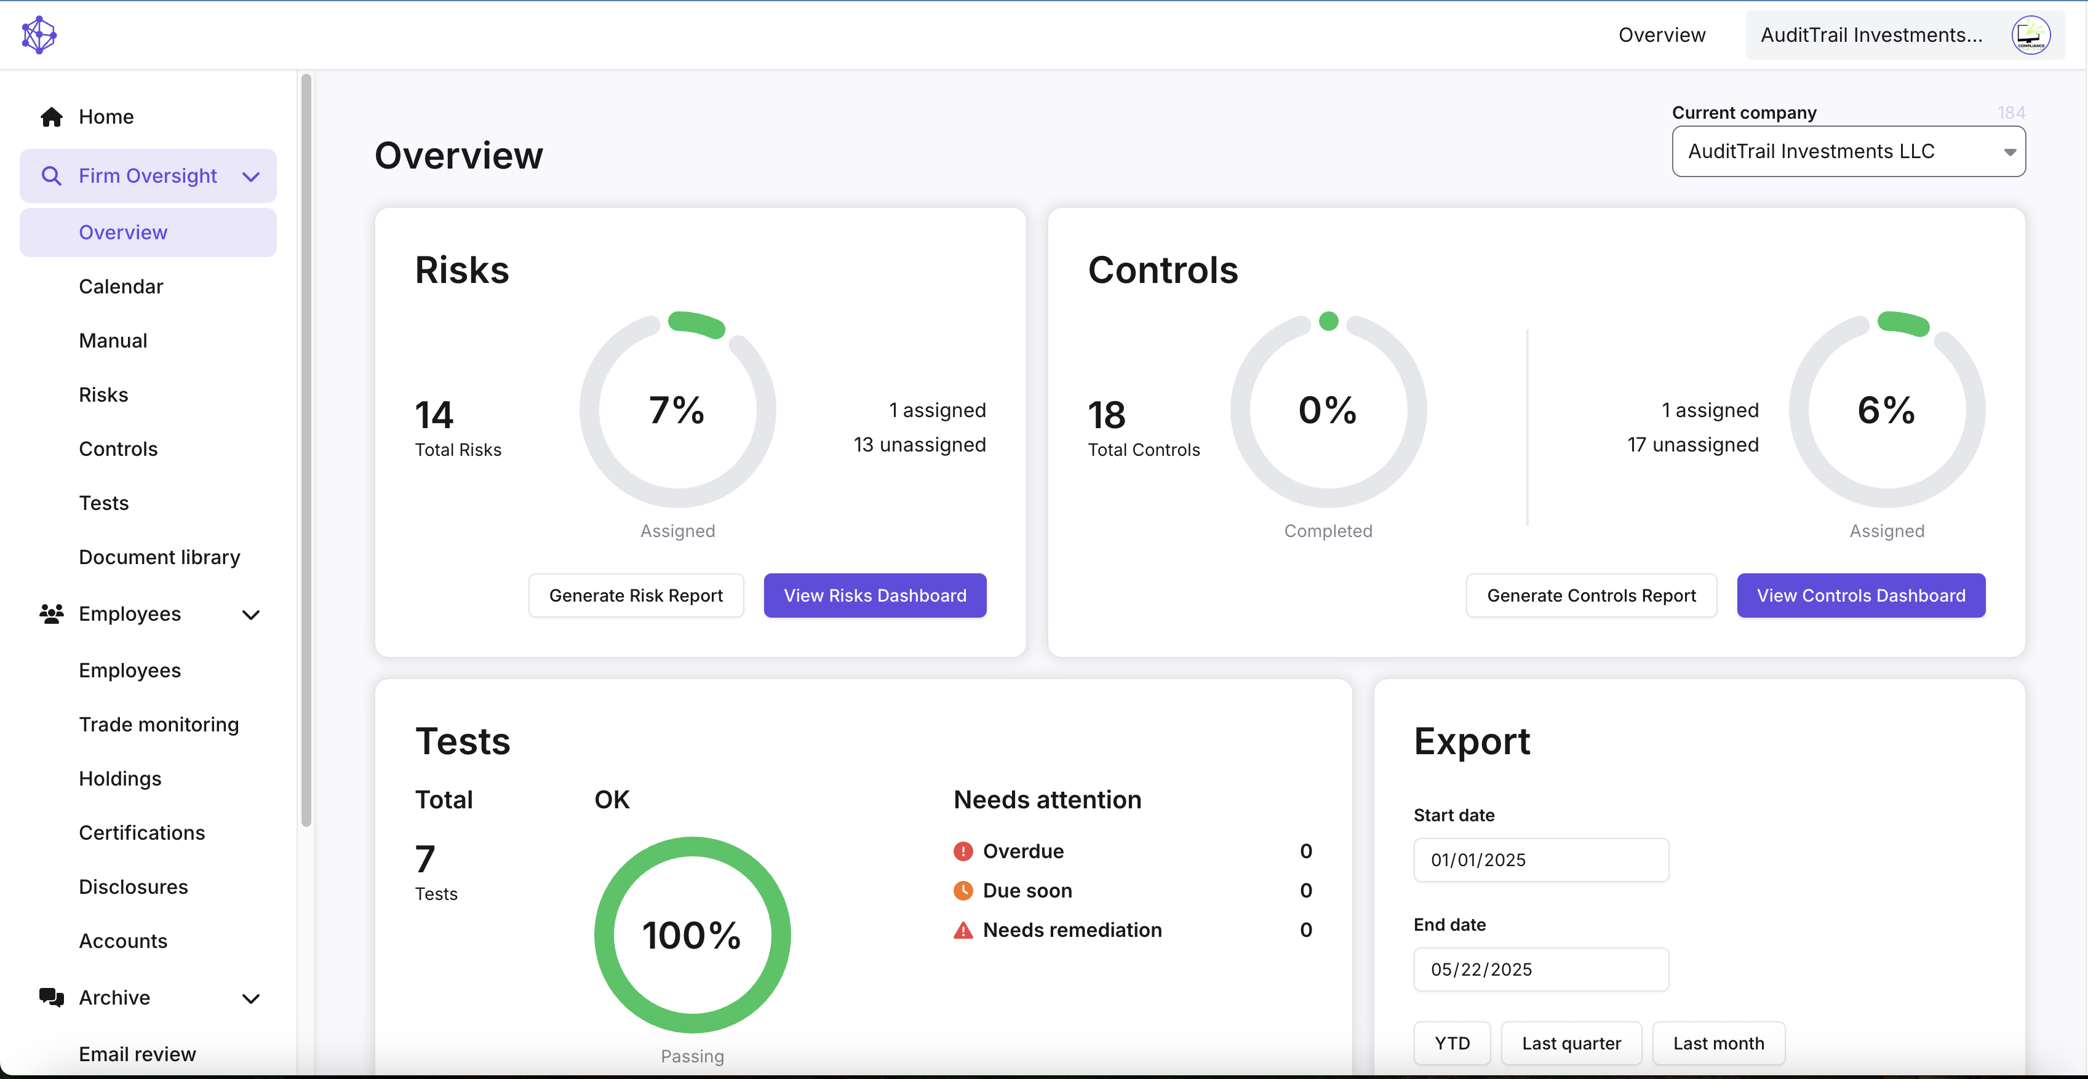Collapse the Firm Oversight section chevron
2088x1079 pixels.
[251, 176]
